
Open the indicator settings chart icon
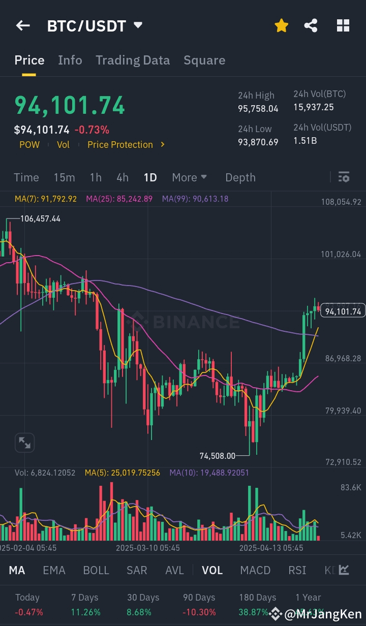point(344,570)
